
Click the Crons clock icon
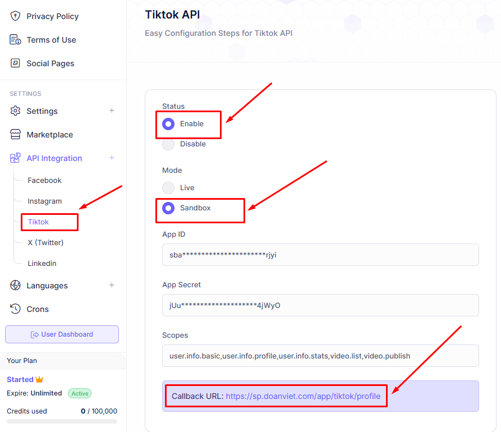coord(15,309)
